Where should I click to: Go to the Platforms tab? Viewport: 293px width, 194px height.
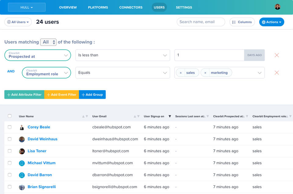tap(98, 7)
